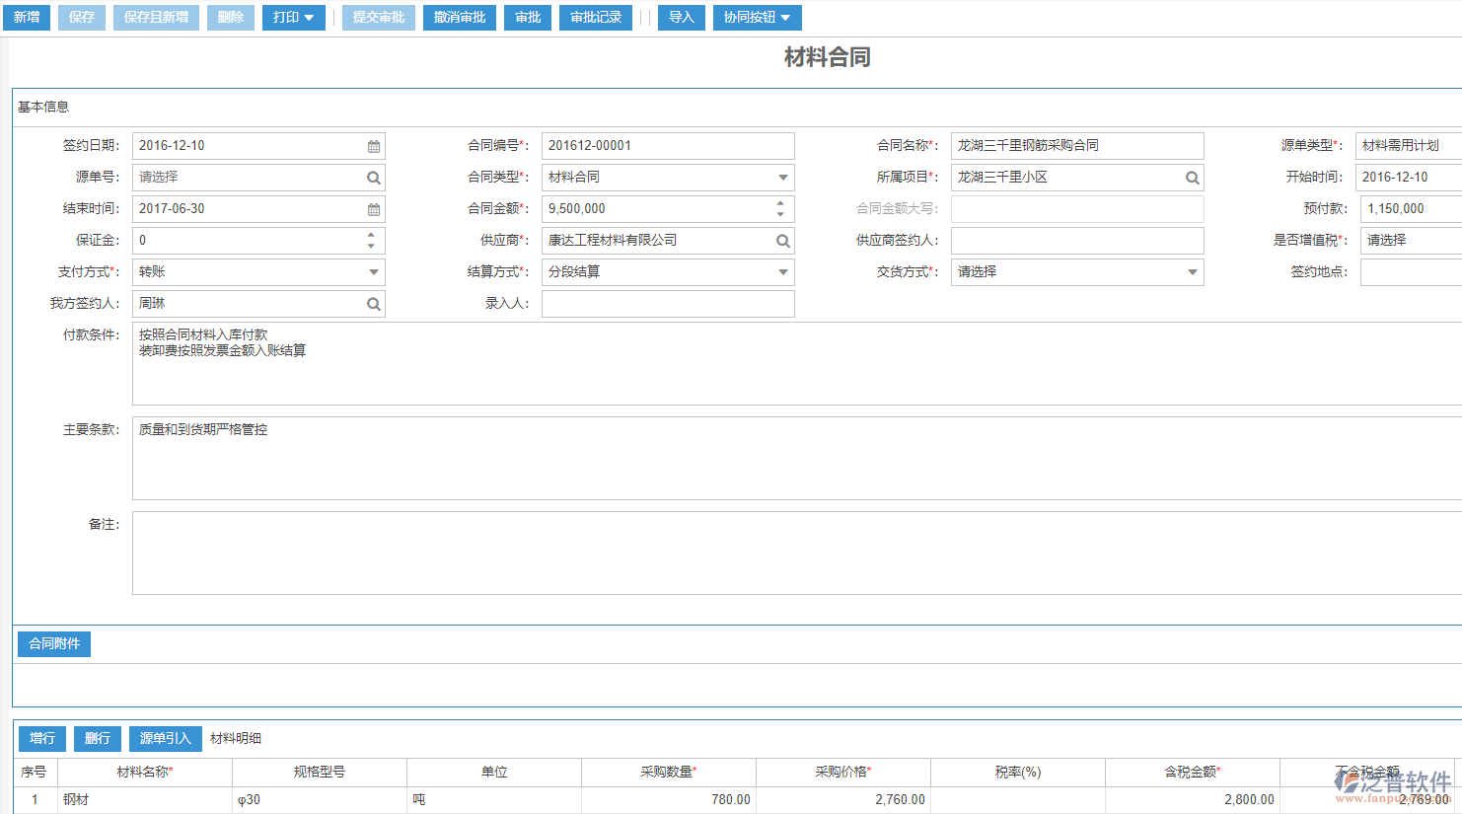This screenshot has width=1462, height=814.
Task: Open the 交货方式 dropdown
Action: pos(1193,271)
